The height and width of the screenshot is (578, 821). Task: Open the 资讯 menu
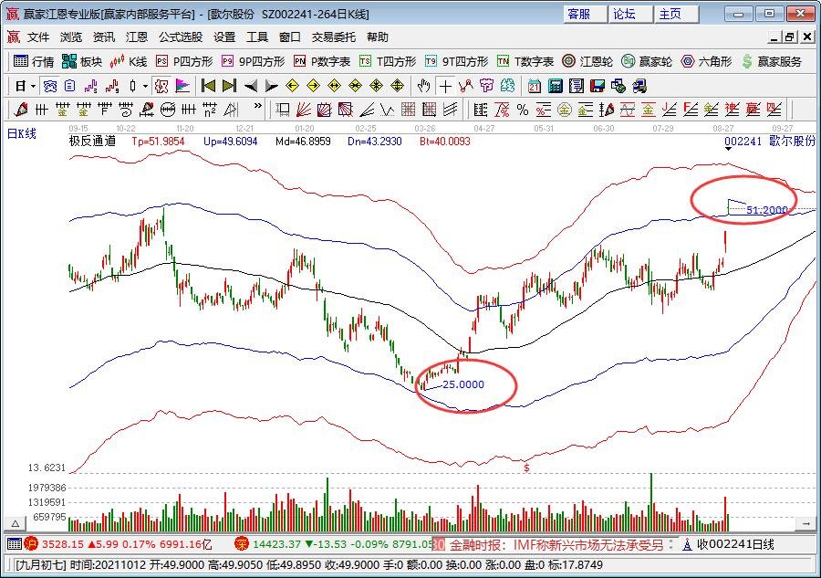pyautogui.click(x=104, y=37)
